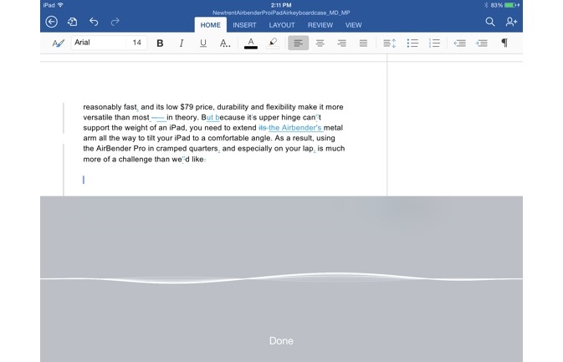Switch to the LAYOUT tab
The height and width of the screenshot is (362, 563).
coord(282,25)
